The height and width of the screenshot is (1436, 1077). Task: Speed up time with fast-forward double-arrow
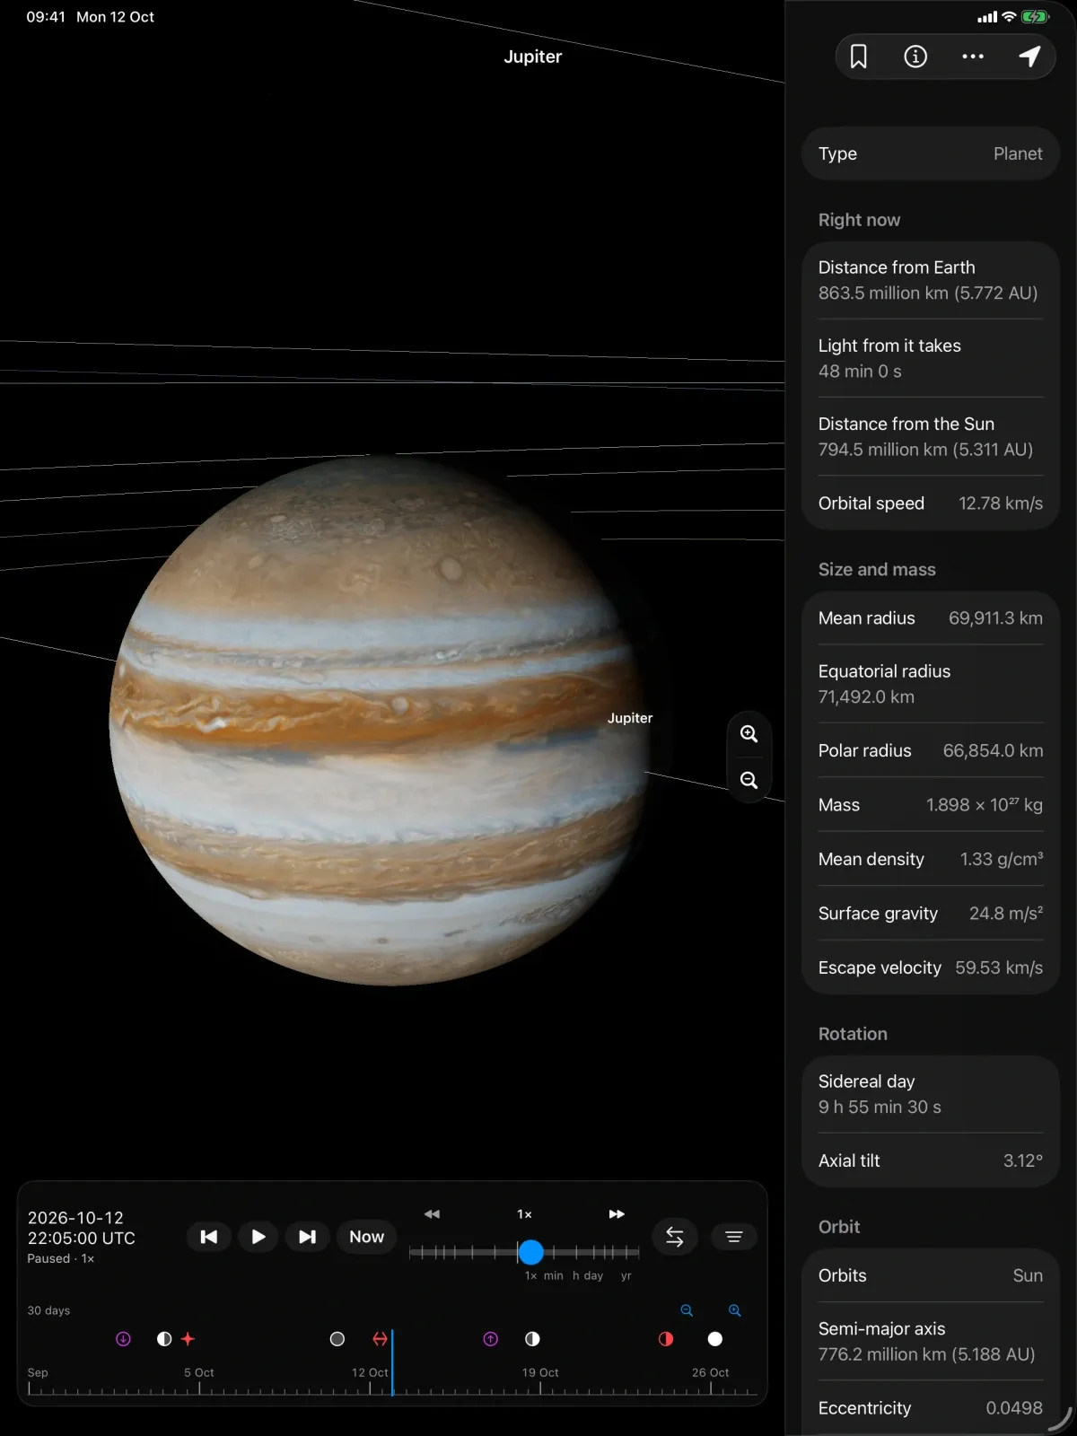(x=617, y=1213)
